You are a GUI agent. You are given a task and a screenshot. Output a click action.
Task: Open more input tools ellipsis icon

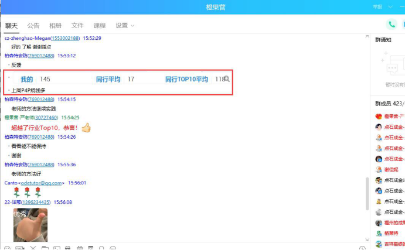113,248
